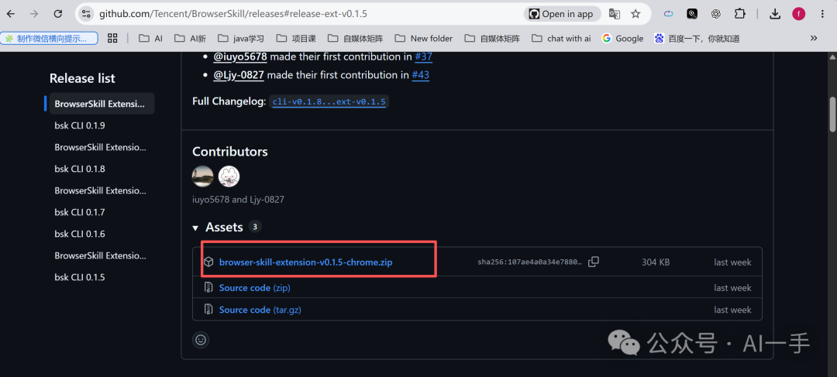Add a reaction with the smiley icon
This screenshot has height=377, width=837.
click(201, 340)
